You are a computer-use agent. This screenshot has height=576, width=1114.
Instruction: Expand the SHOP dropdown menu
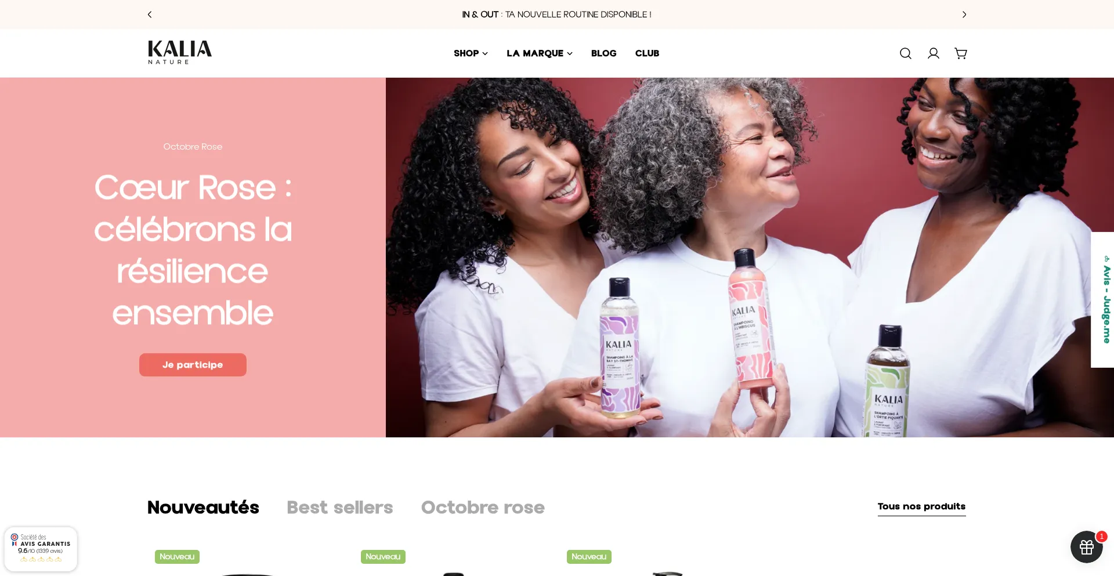point(471,53)
